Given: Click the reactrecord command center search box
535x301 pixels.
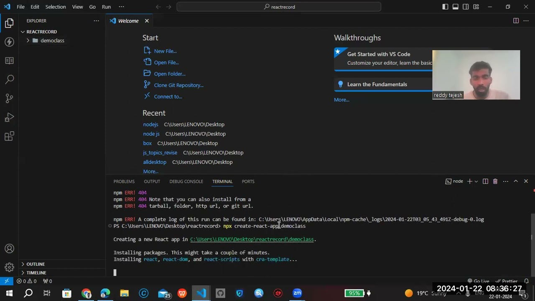Looking at the screenshot, I should click(279, 7).
